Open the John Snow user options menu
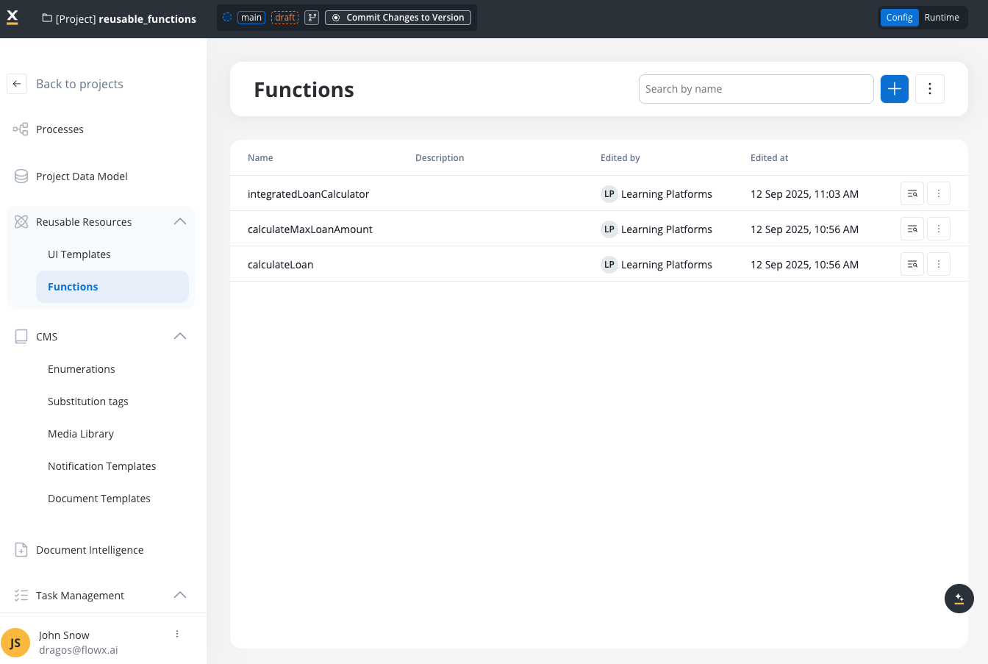Viewport: 988px width, 664px height. point(177,634)
